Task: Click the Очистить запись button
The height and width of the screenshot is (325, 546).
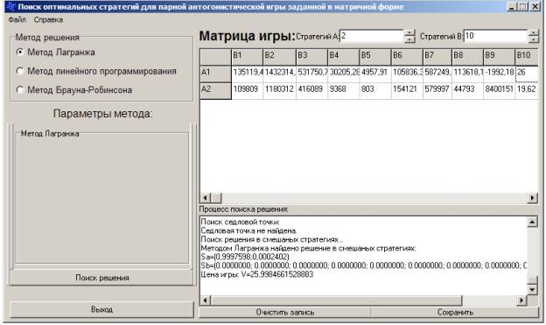Action: tap(285, 313)
